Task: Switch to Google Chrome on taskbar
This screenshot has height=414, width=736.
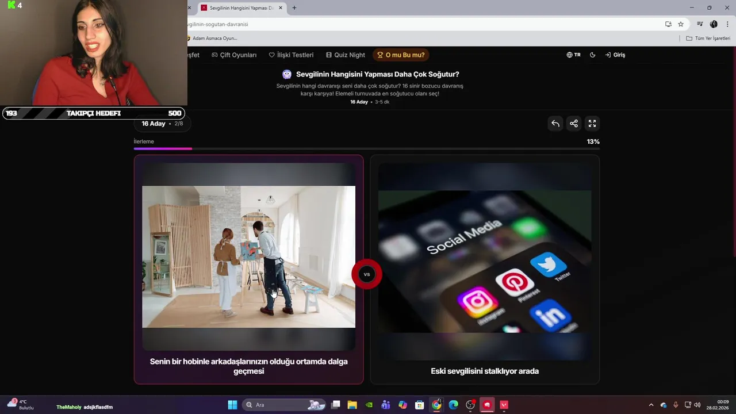Action: click(436, 405)
